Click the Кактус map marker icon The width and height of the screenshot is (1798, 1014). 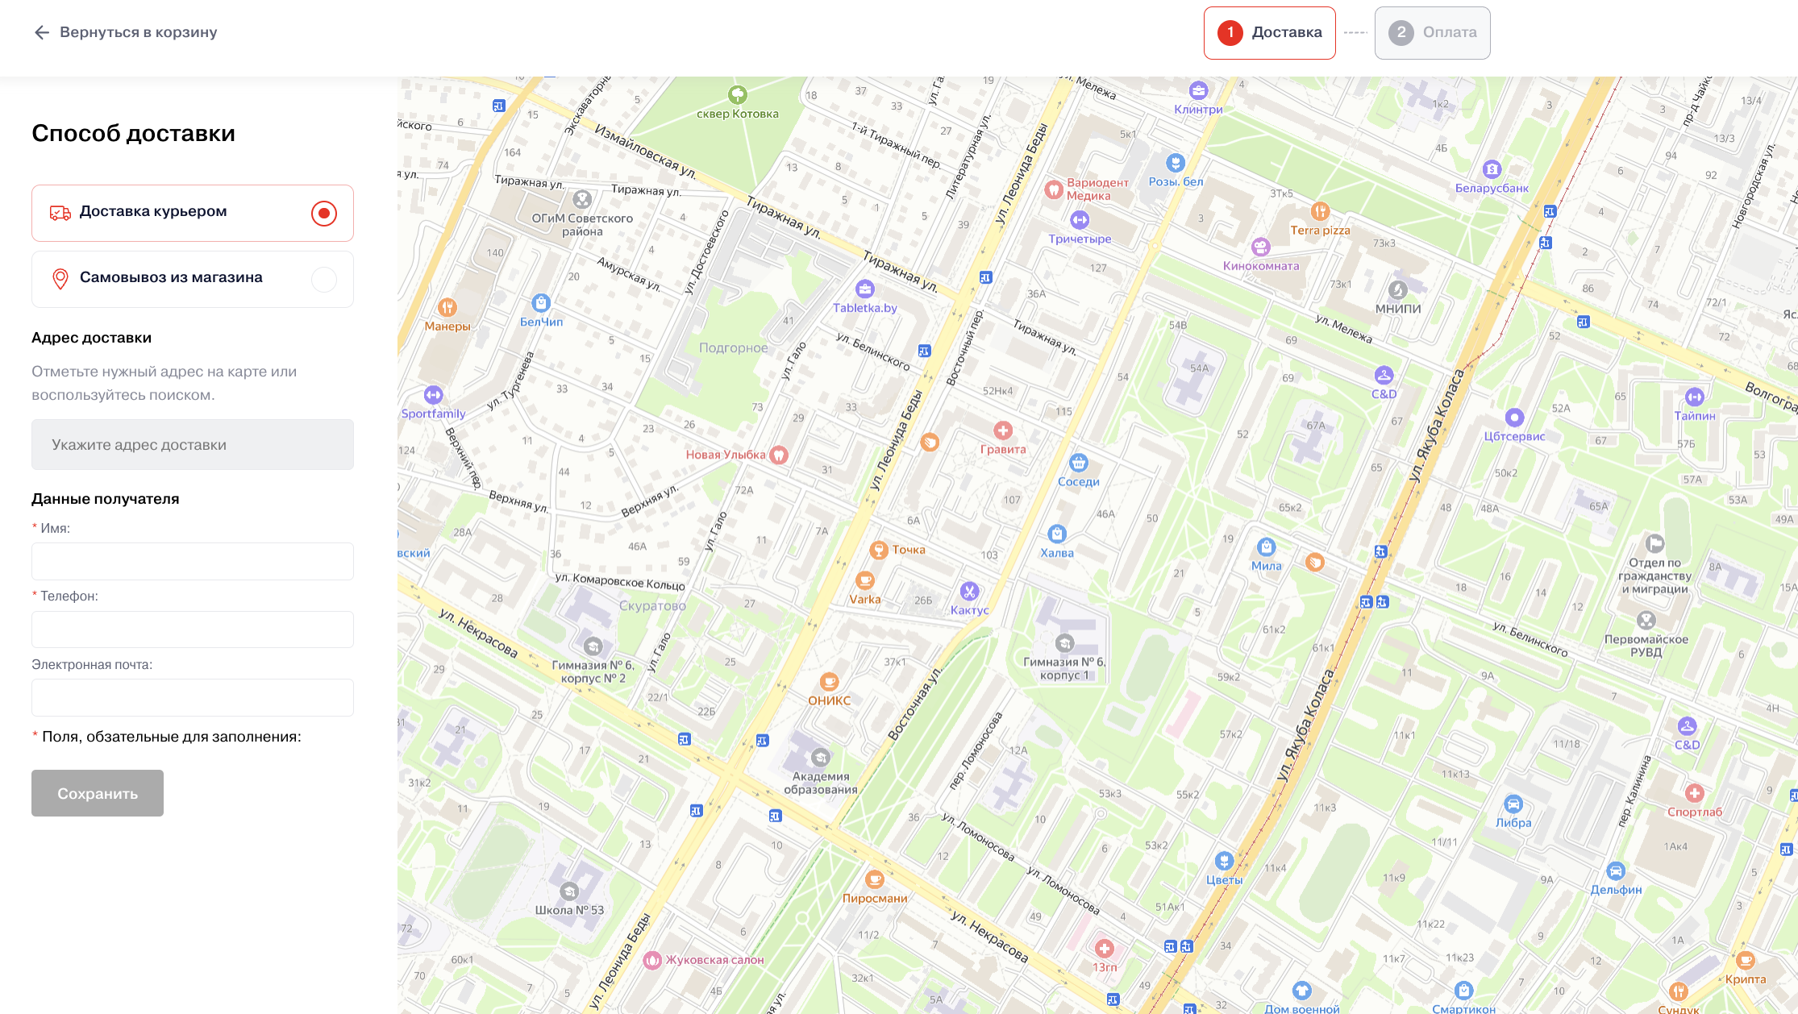tap(969, 592)
